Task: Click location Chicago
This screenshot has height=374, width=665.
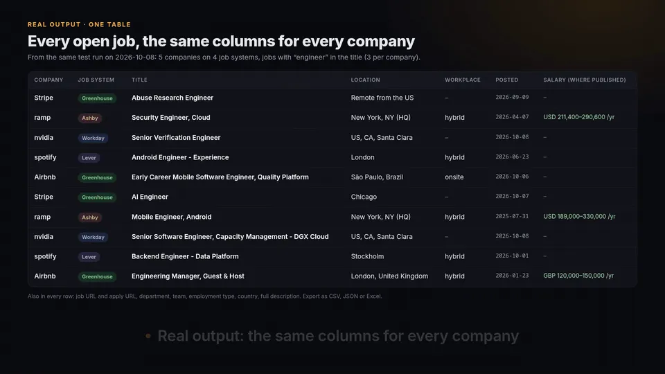Action: pyautogui.click(x=364, y=197)
